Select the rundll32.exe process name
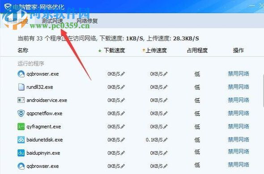Screen dimensions: 264x174 tap(40, 87)
